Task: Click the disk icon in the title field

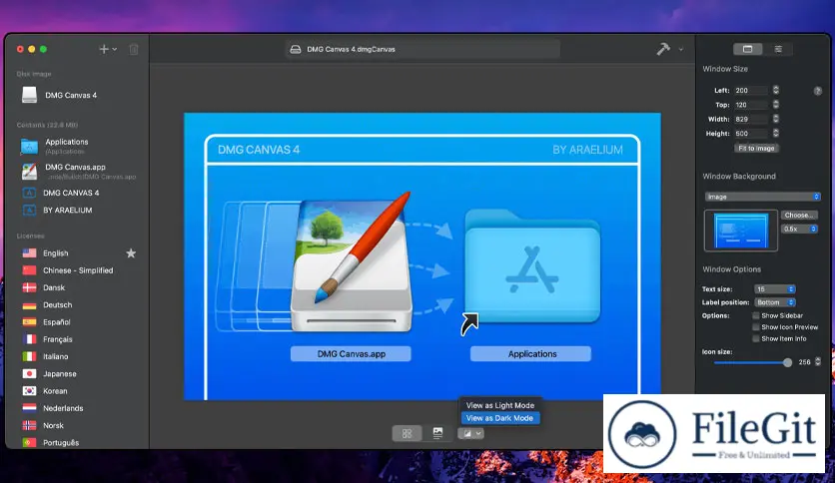Action: click(295, 50)
